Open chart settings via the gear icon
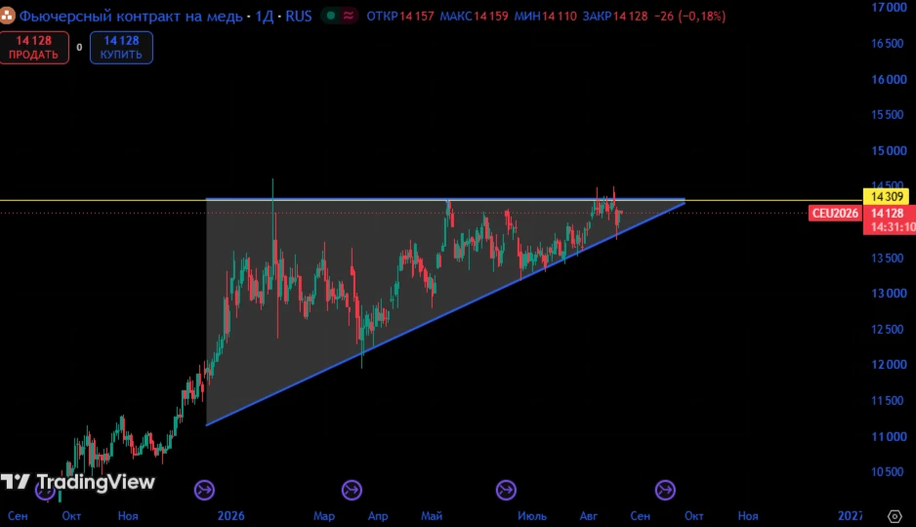The height and width of the screenshot is (527, 916). point(895,516)
